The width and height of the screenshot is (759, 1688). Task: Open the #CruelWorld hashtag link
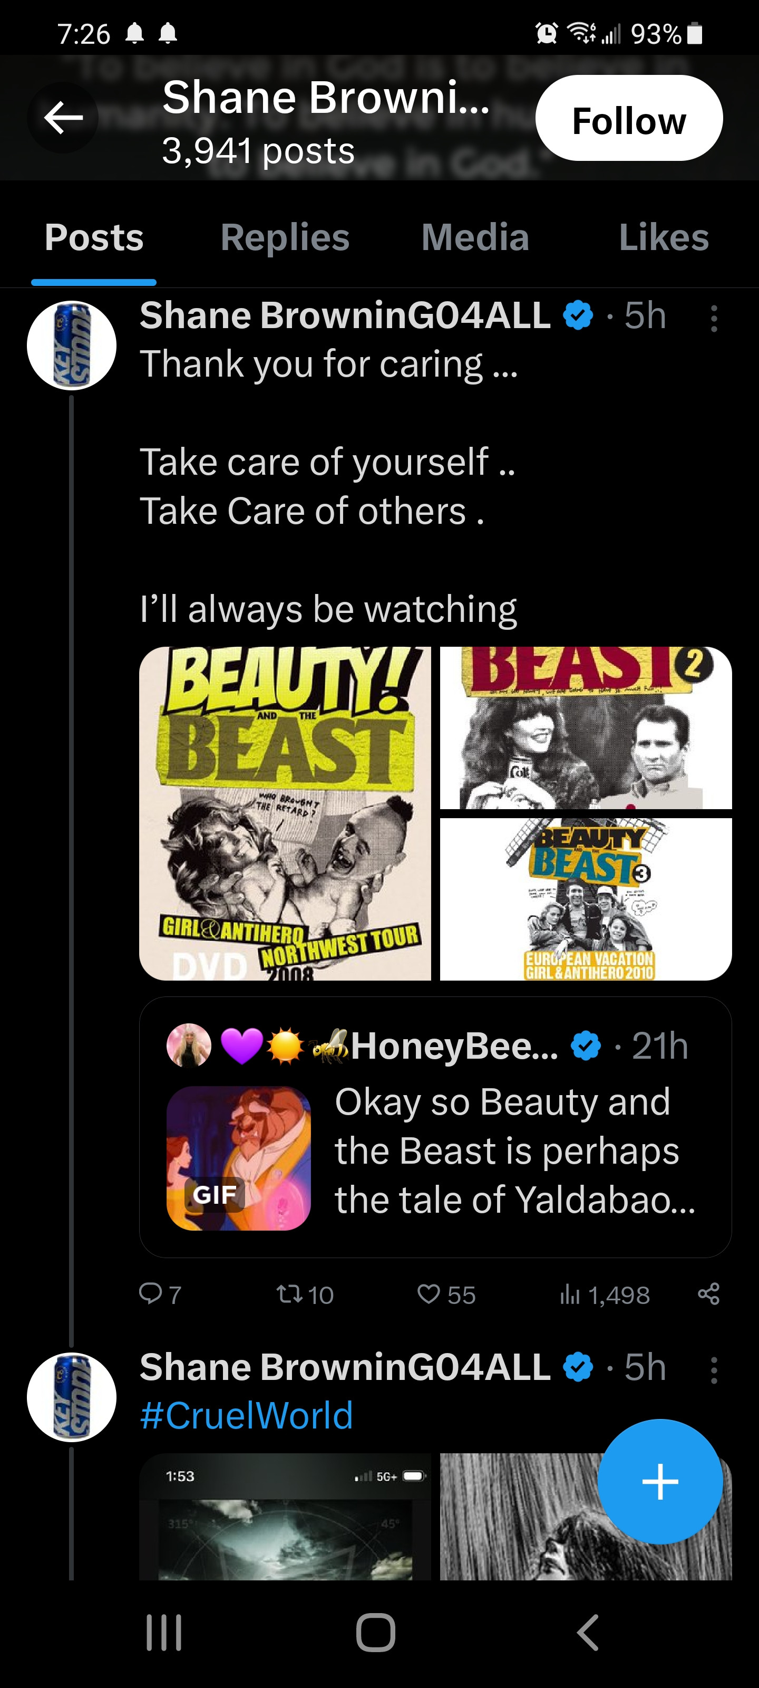tap(246, 1415)
